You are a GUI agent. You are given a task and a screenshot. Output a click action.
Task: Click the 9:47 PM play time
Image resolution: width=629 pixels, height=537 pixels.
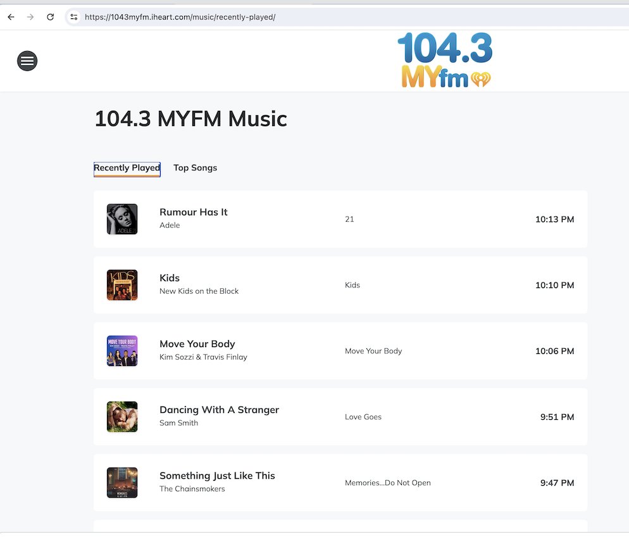(x=557, y=483)
